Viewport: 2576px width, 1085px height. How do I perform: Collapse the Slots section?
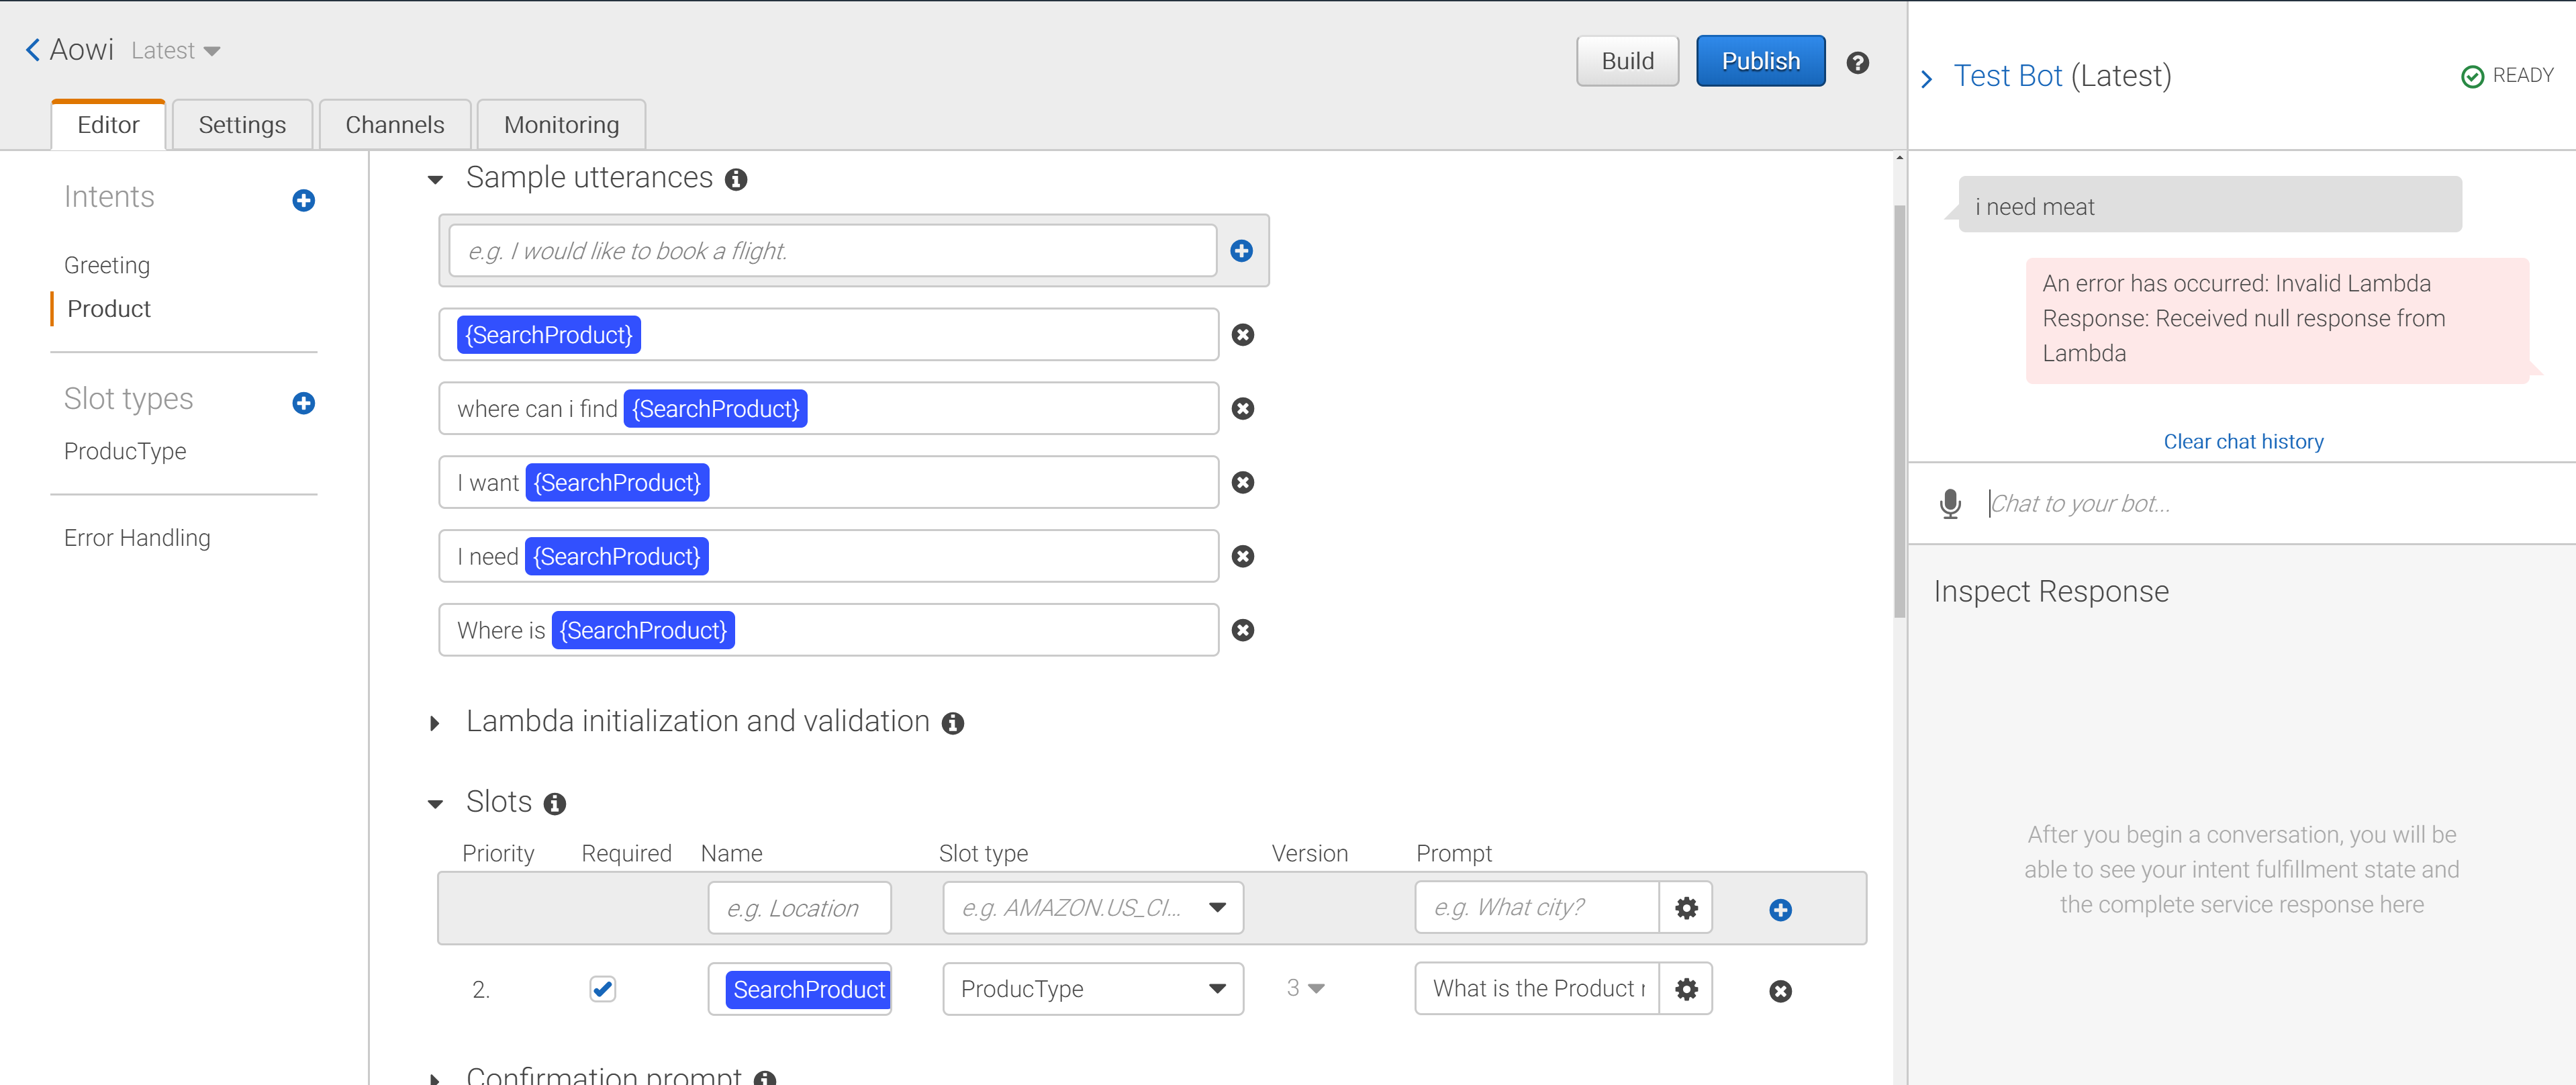pos(435,804)
